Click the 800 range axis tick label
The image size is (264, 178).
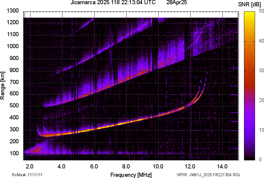coord(14,70)
